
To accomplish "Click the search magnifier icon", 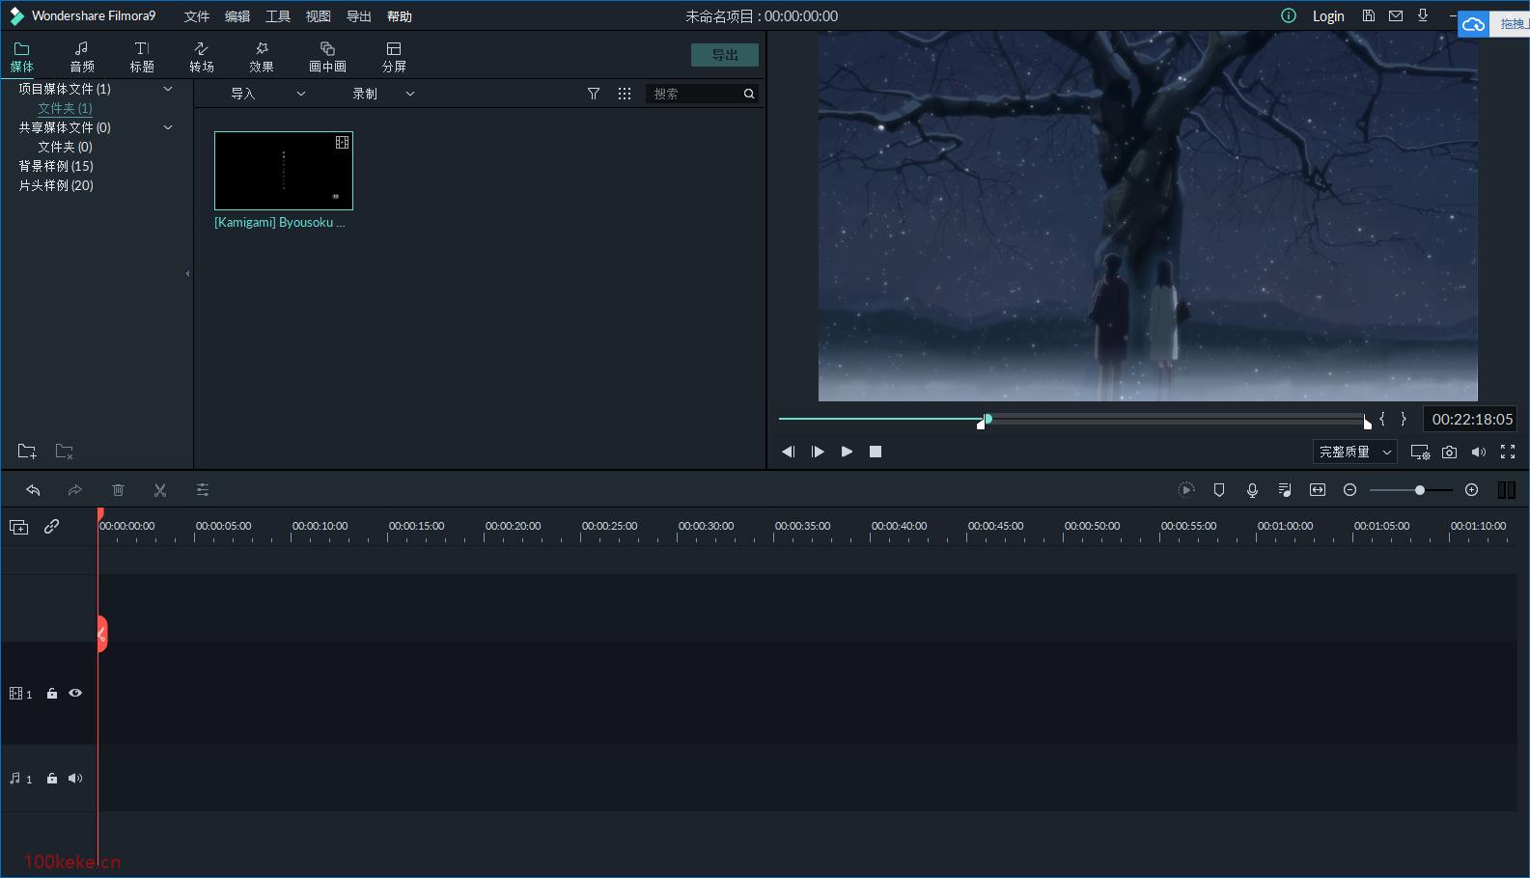I will (749, 94).
